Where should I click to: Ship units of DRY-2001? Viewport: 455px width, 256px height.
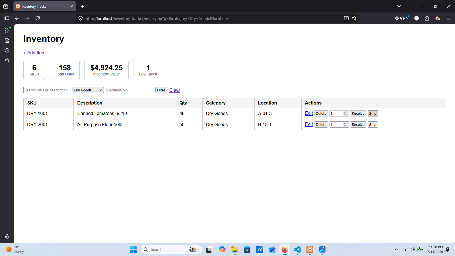point(373,124)
